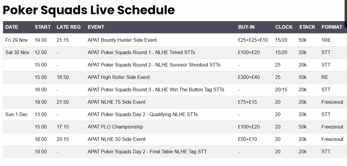Click APAT NLHE 50 Side Event

(117, 139)
